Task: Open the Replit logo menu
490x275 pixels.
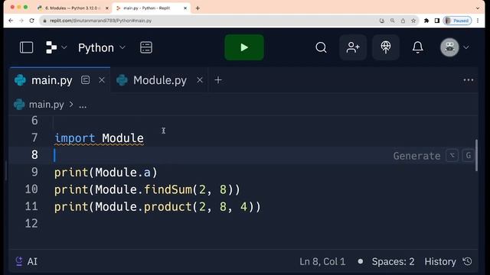Action: 51,47
